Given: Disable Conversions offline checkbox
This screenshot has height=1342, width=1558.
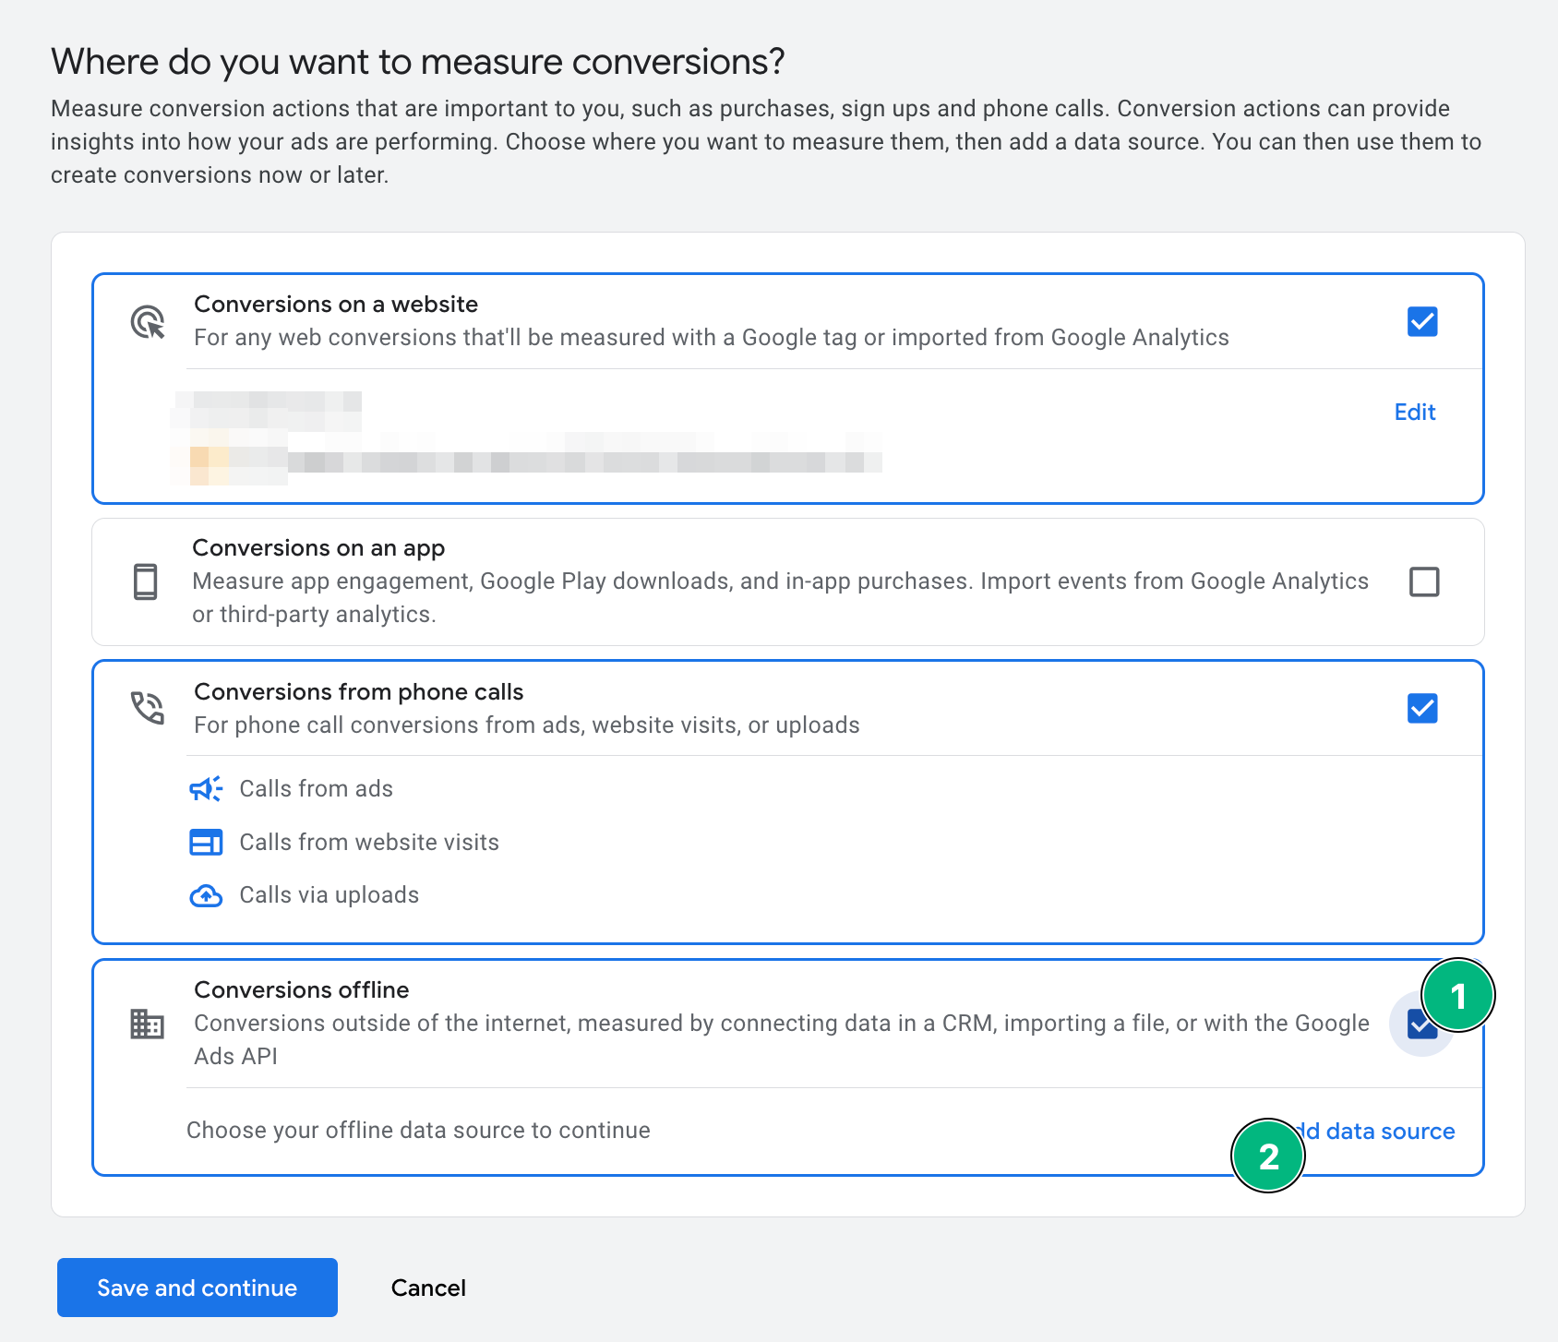Looking at the screenshot, I should pyautogui.click(x=1420, y=1024).
